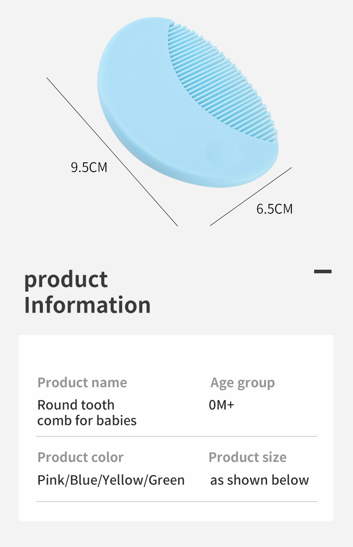Click the 9.5CM dimension label
Screen dimensions: 353x547
click(89, 167)
